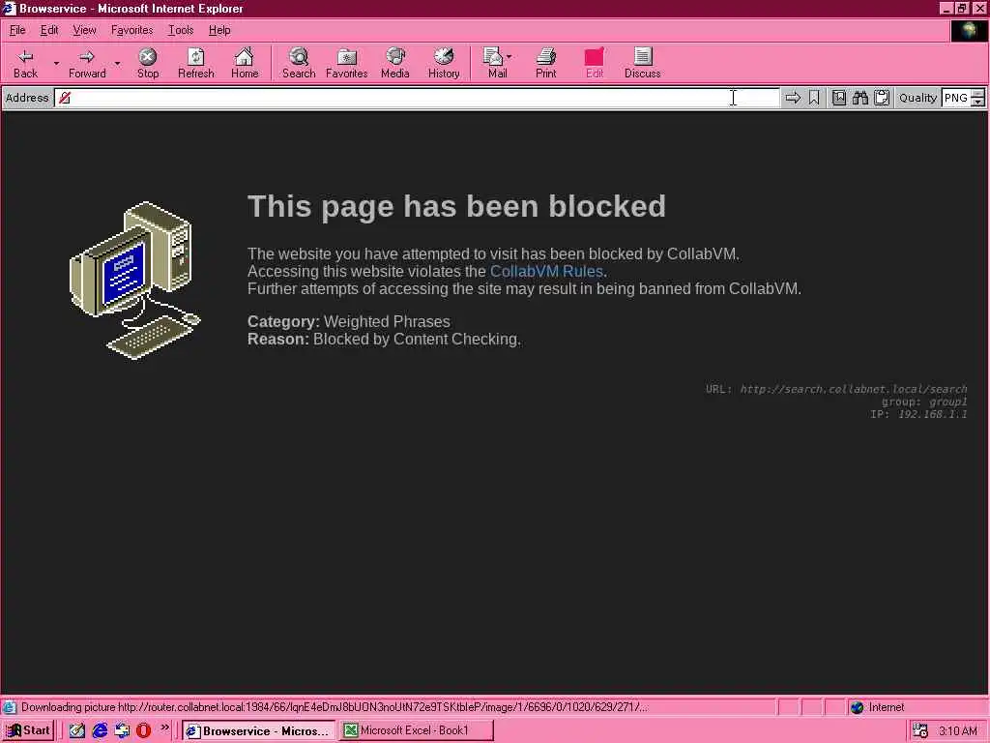This screenshot has width=990, height=743.
Task: Go to the Home page
Action: [245, 63]
